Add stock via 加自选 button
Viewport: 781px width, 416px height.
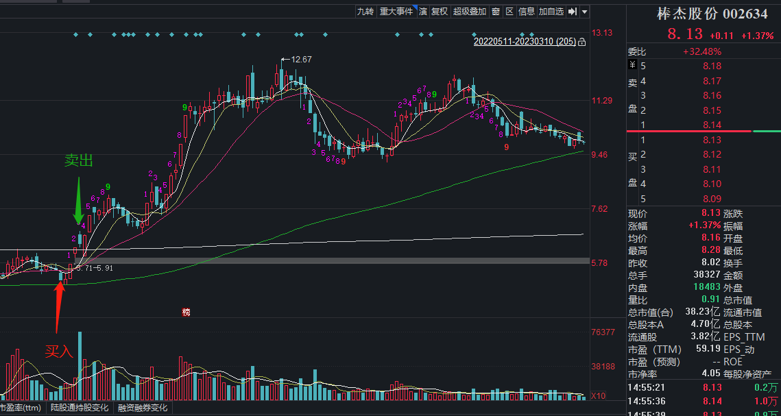[x=551, y=12]
